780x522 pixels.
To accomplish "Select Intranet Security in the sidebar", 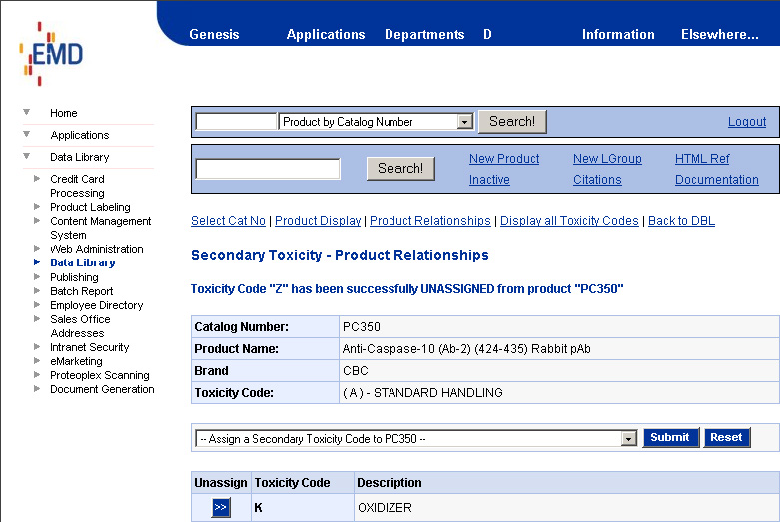I will pyautogui.click(x=90, y=347).
